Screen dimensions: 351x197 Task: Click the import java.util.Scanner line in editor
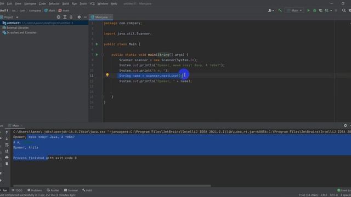pyautogui.click(x=128, y=34)
